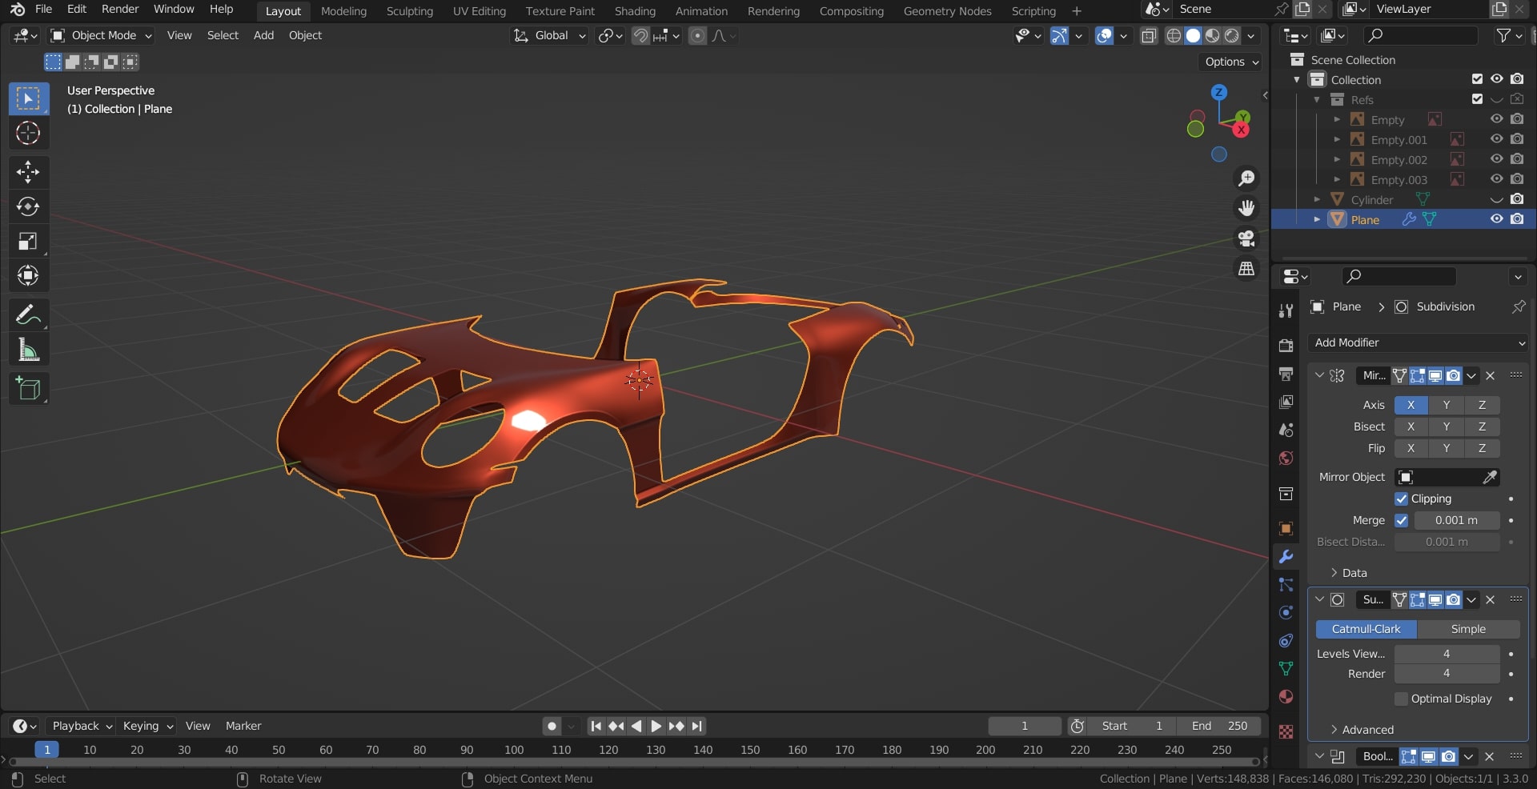The width and height of the screenshot is (1537, 789).
Task: Click the 3D Cursor tool
Action: [28, 133]
